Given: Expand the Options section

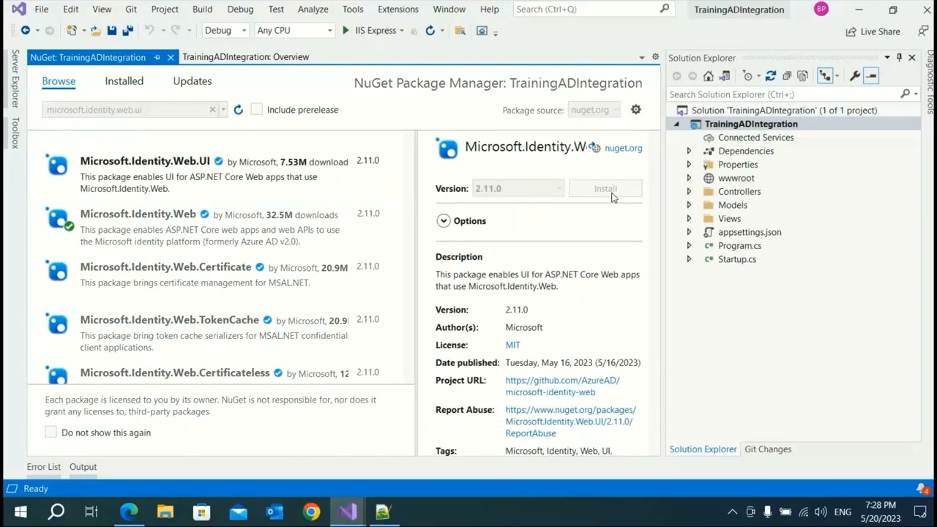Looking at the screenshot, I should 443,221.
